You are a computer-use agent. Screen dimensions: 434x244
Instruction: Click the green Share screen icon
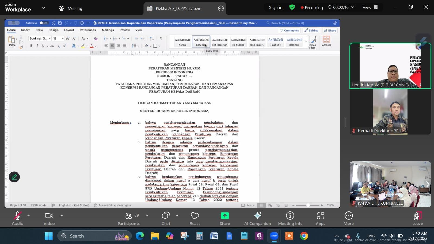(x=225, y=216)
